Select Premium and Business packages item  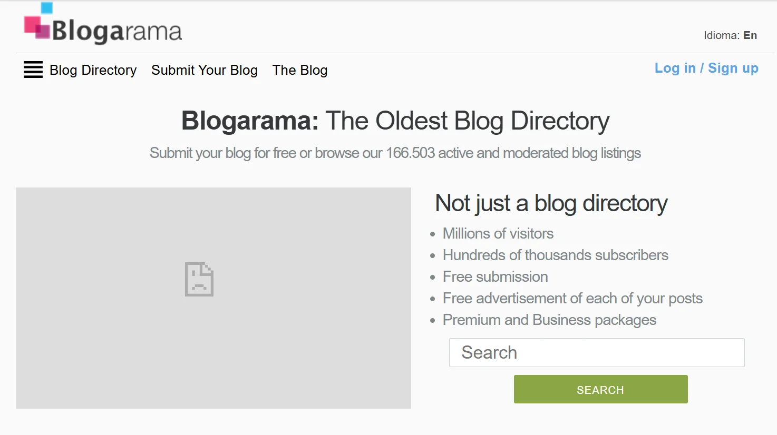pos(549,320)
